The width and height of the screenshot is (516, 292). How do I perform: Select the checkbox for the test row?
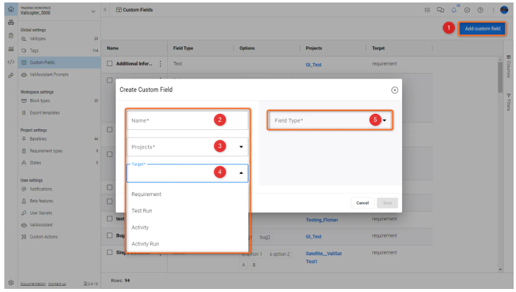click(x=110, y=219)
